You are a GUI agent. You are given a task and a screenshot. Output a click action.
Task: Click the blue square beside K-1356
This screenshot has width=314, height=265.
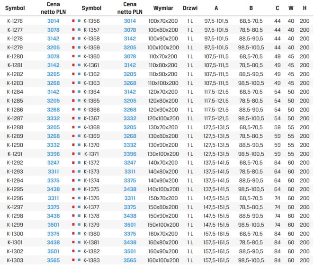[79, 21]
